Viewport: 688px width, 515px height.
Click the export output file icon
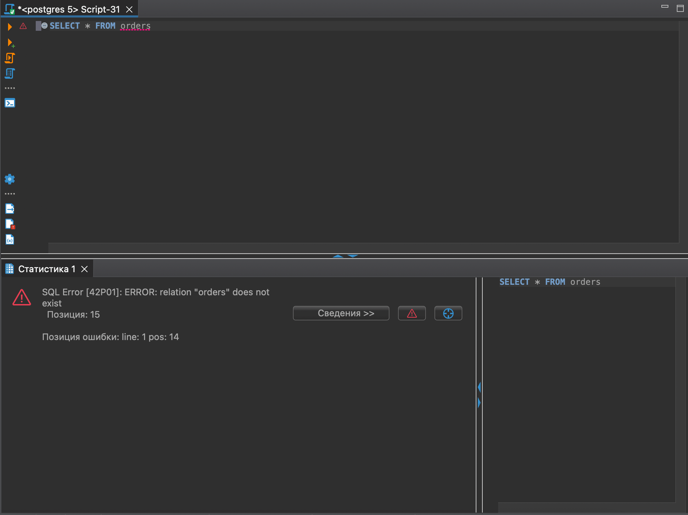pyautogui.click(x=10, y=209)
